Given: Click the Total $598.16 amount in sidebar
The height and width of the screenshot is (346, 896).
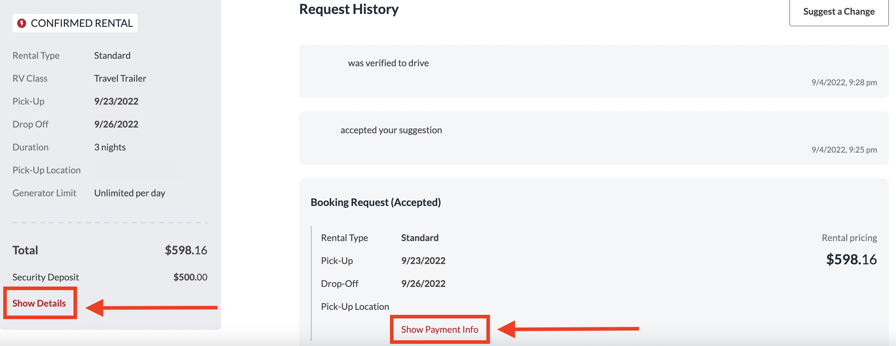Looking at the screenshot, I should (186, 250).
